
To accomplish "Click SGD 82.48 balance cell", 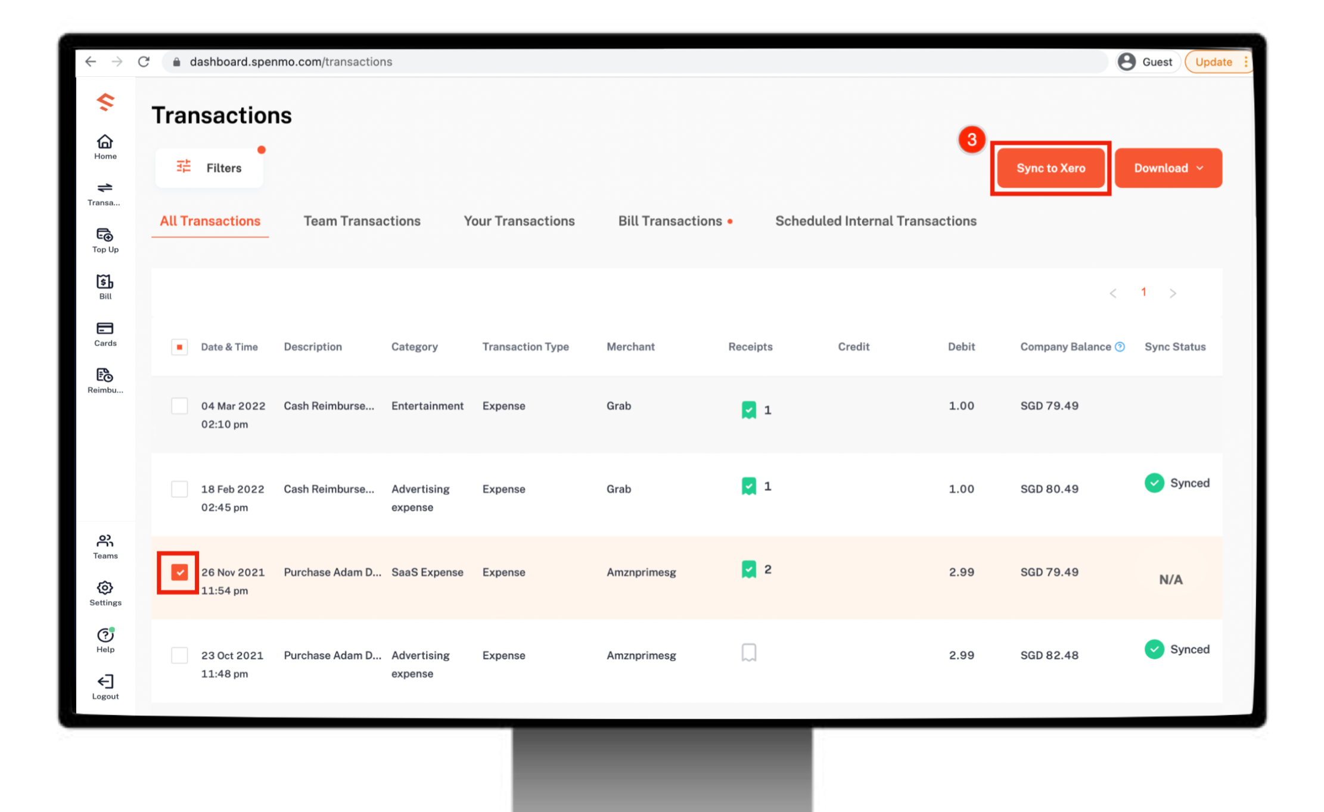I will [x=1049, y=655].
